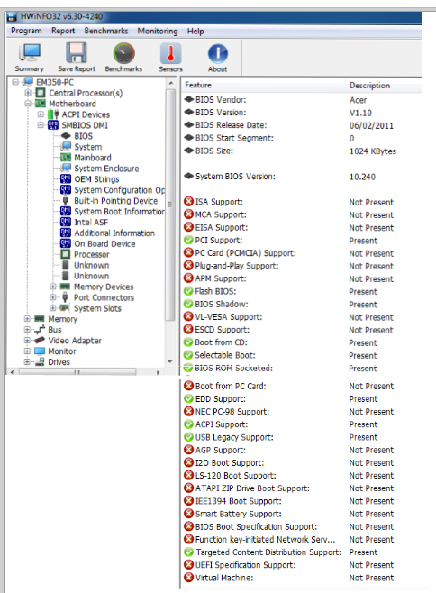Click the tree scrollbar down arrow
The height and width of the screenshot is (593, 436).
170,361
